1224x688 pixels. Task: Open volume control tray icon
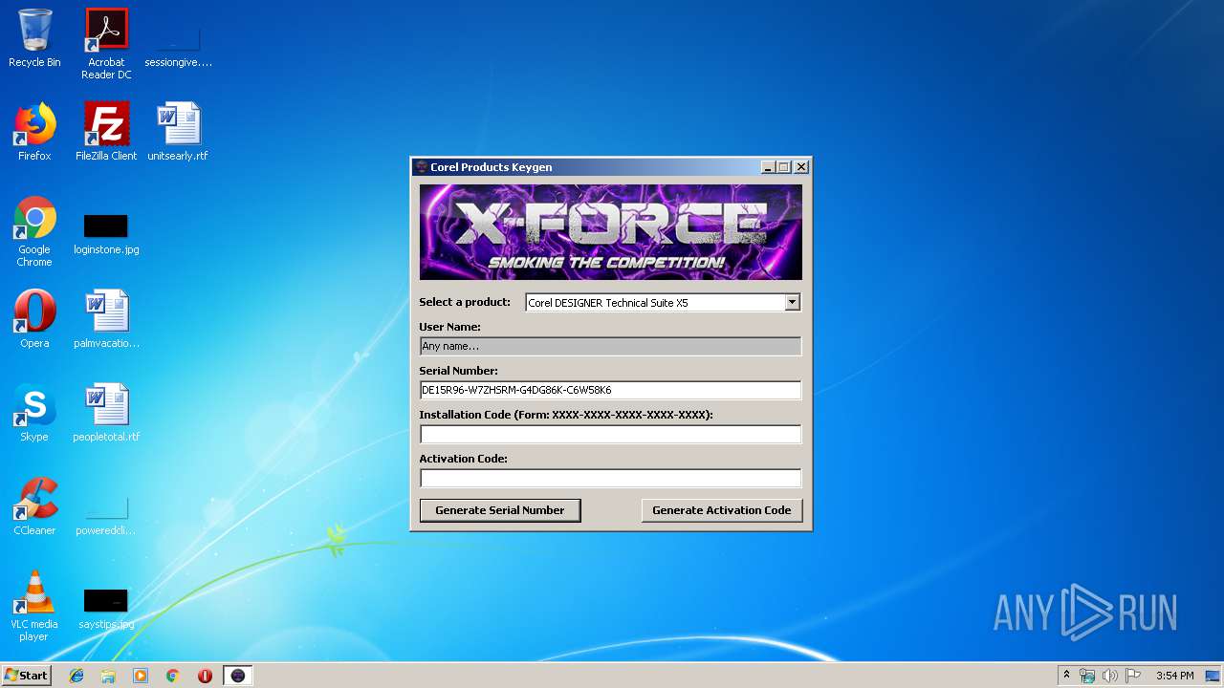coord(1110,676)
